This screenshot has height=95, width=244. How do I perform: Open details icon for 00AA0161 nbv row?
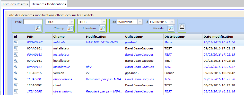coord(16,67)
